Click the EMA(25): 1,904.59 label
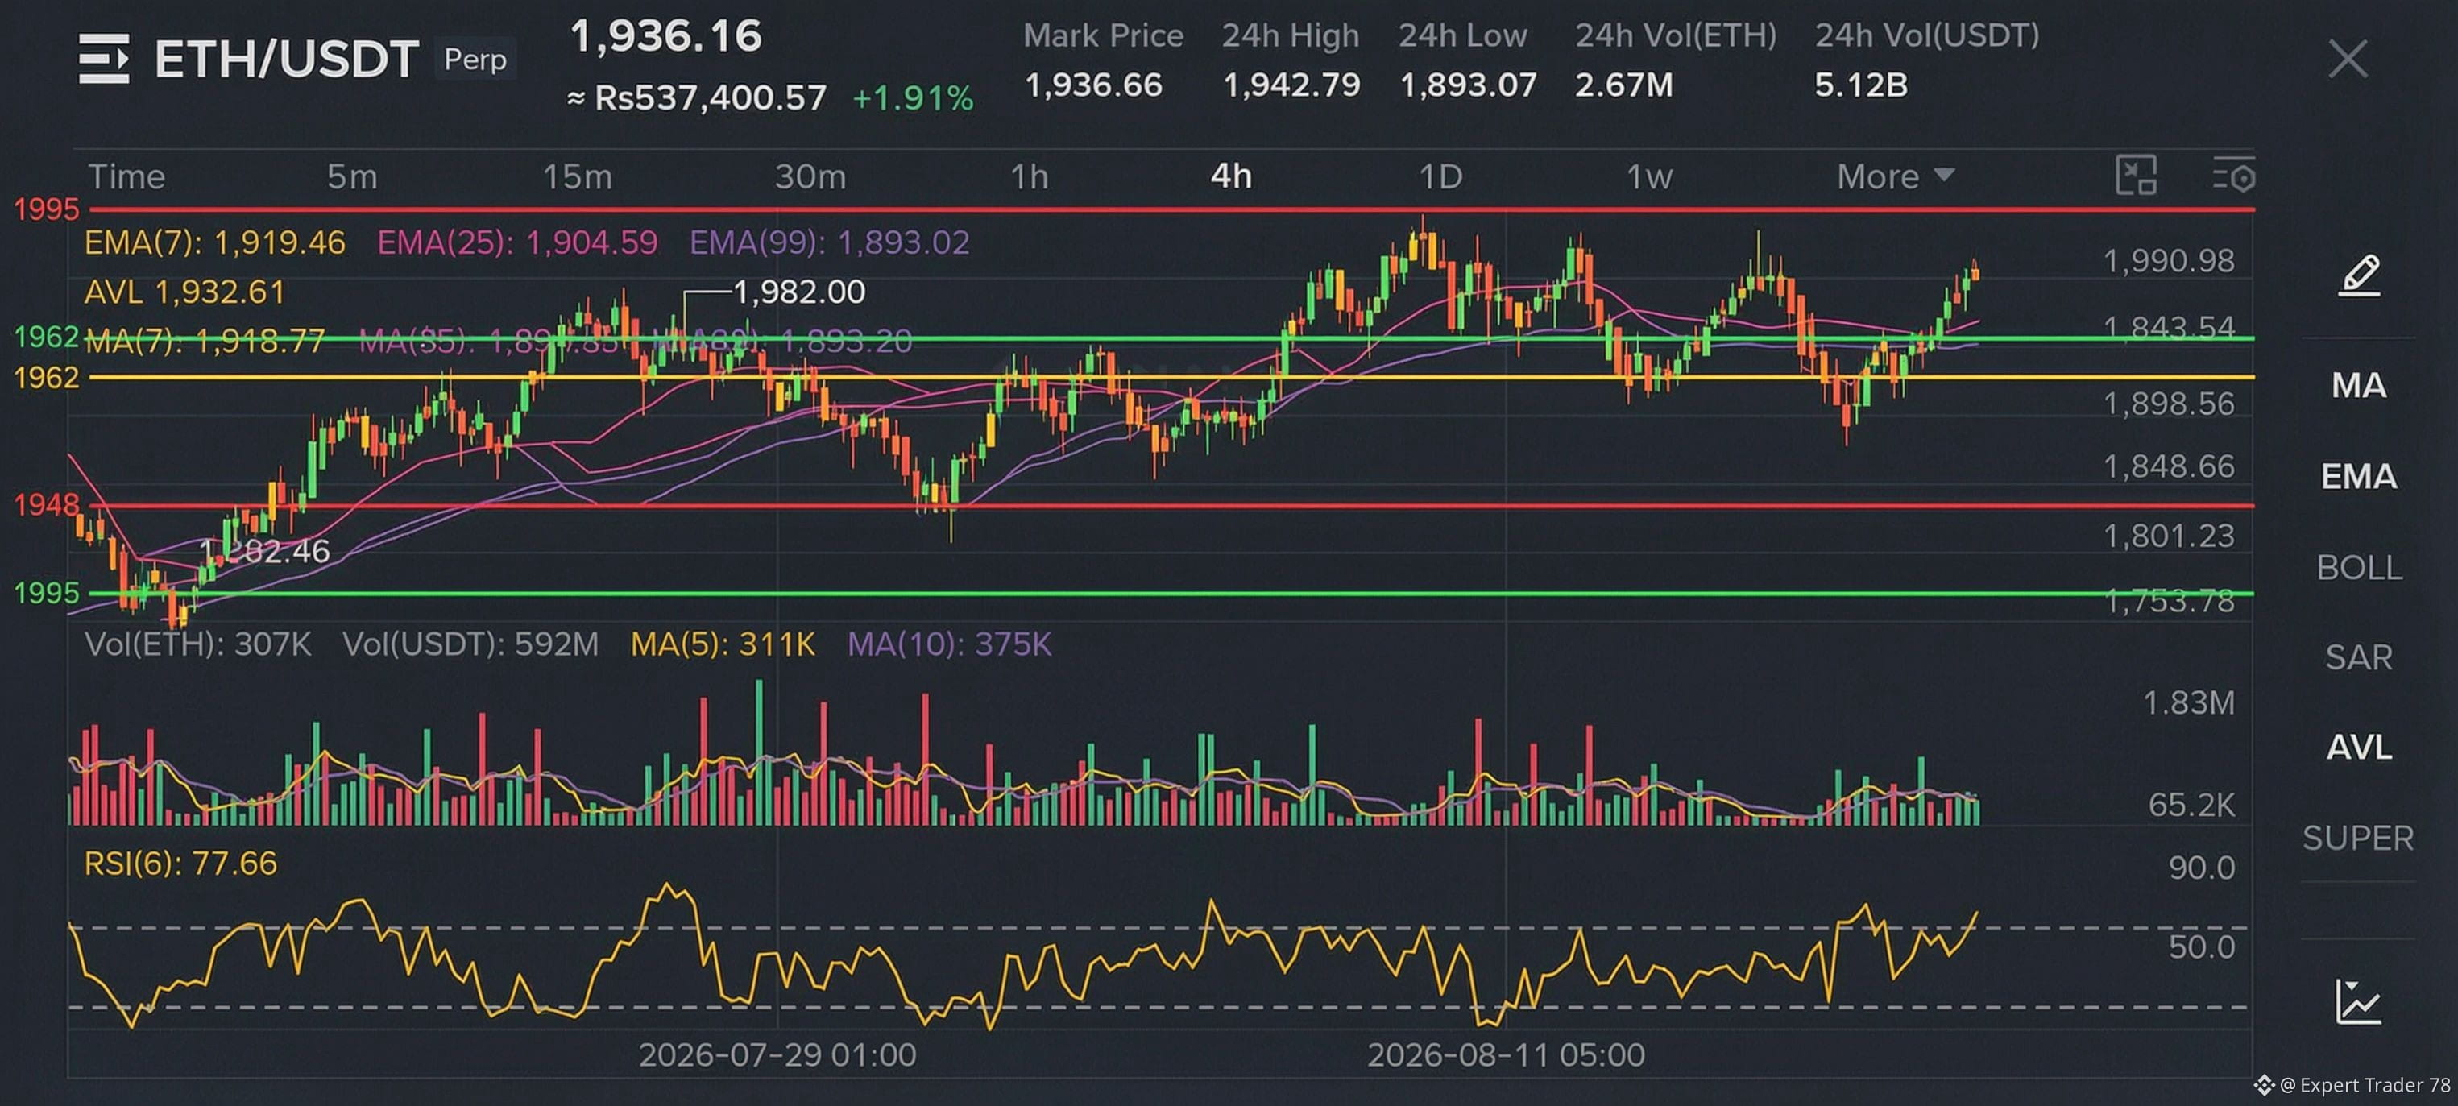2458x1106 pixels. point(517,242)
